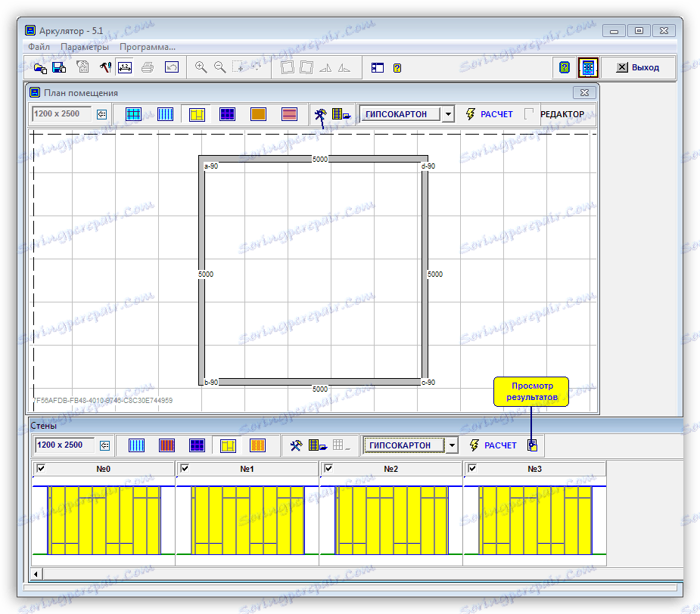Open the calculator icon next to Выход
The width and height of the screenshot is (700, 614).
(x=588, y=67)
